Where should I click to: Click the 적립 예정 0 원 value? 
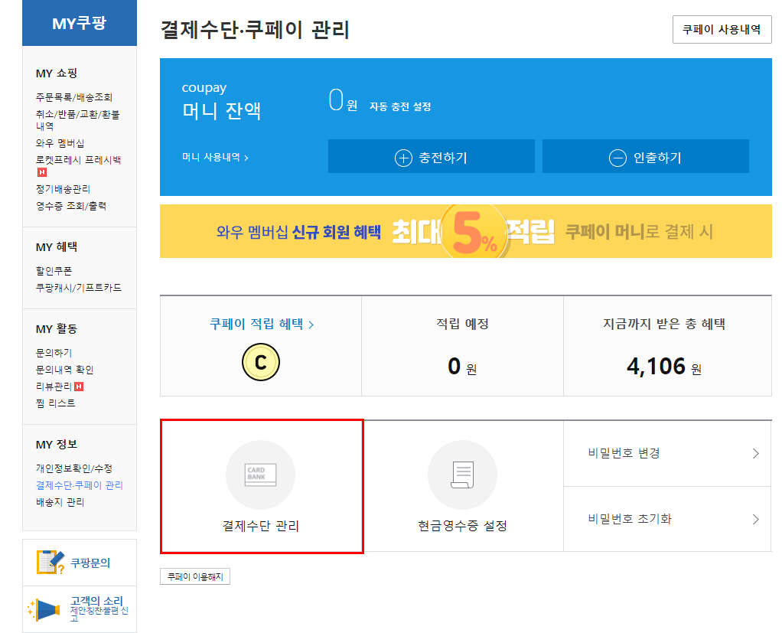pyautogui.click(x=462, y=367)
